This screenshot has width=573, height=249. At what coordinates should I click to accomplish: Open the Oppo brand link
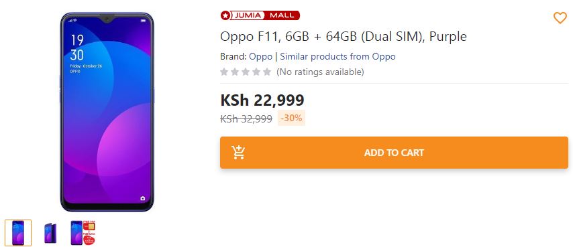260,56
